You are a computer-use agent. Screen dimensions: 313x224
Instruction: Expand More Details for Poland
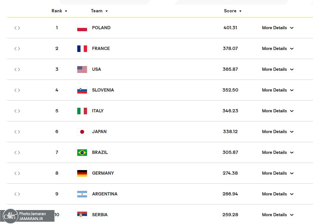[x=278, y=28]
